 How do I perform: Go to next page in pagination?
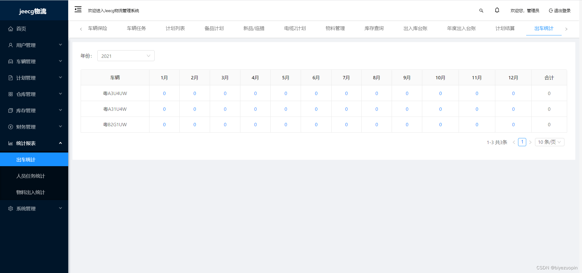click(x=530, y=142)
